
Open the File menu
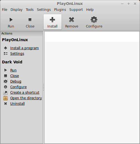pyautogui.click(x=5, y=10)
